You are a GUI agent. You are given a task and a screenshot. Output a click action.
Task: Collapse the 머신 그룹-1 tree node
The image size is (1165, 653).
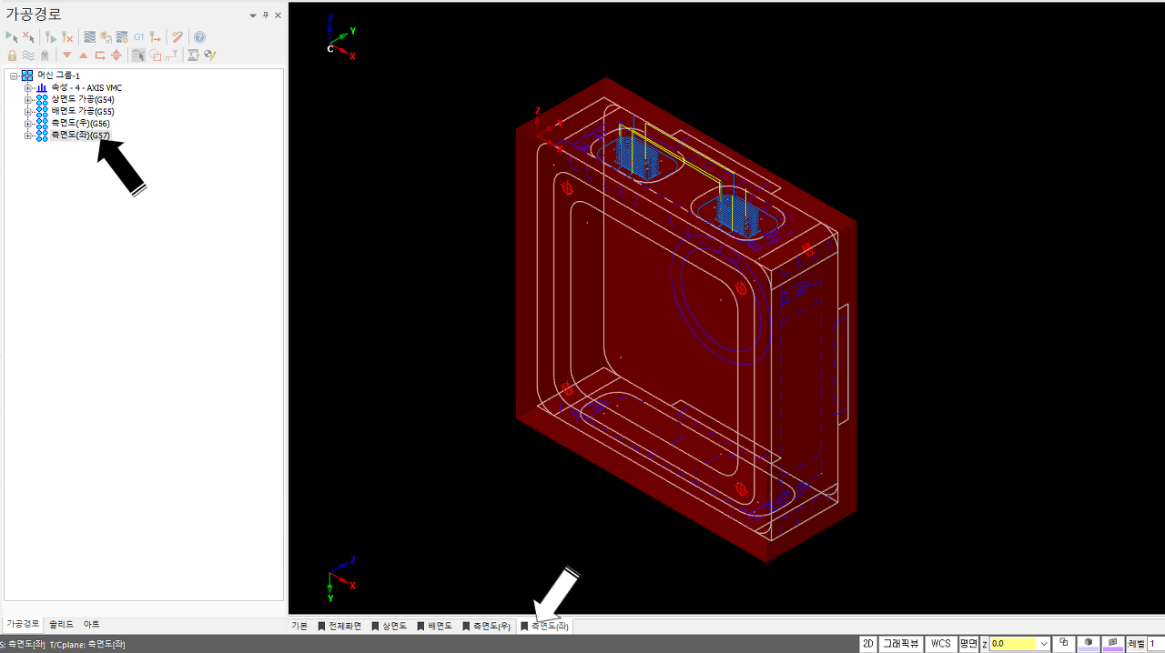[x=15, y=75]
